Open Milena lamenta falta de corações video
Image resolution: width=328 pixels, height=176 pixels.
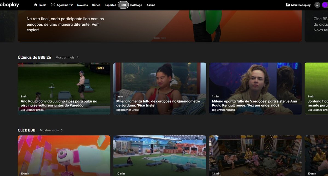point(159,88)
